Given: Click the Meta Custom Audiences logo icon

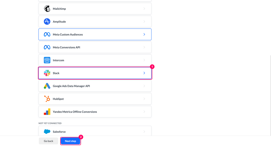Looking at the screenshot, I should pyautogui.click(x=47, y=34).
